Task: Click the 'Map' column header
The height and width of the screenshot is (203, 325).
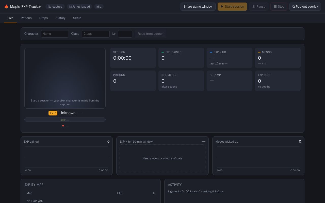Action: (29, 193)
